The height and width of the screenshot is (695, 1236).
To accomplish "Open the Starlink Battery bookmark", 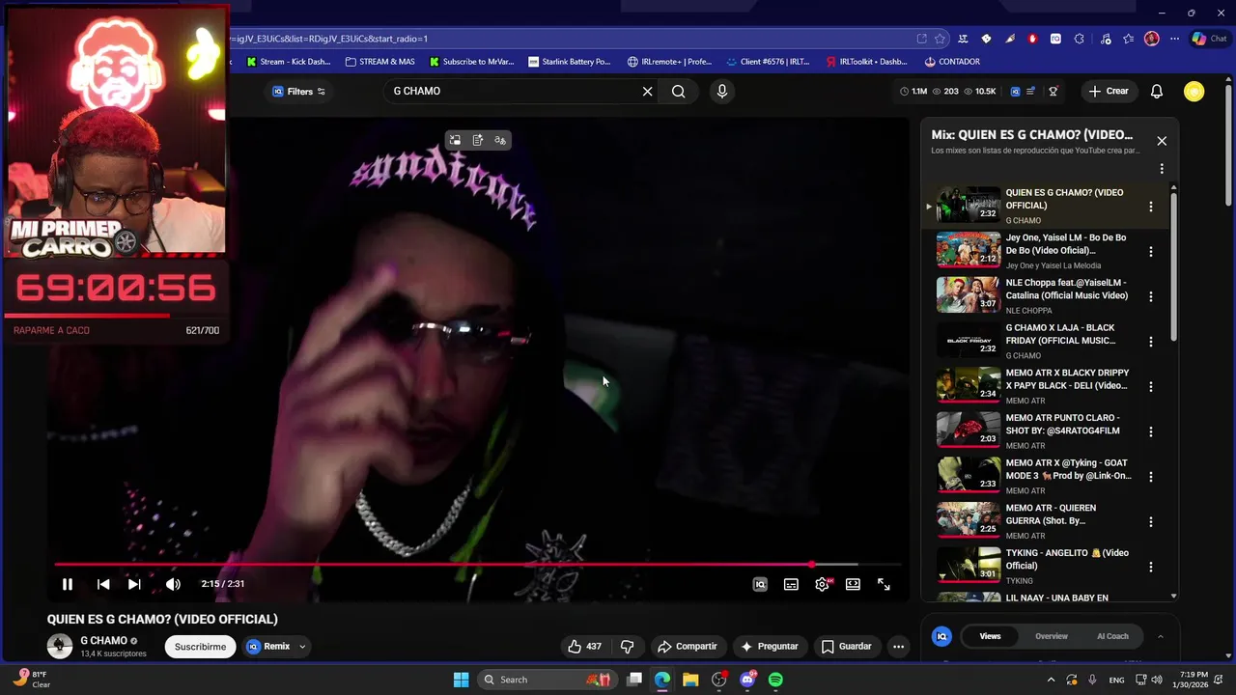I will 569,62.
